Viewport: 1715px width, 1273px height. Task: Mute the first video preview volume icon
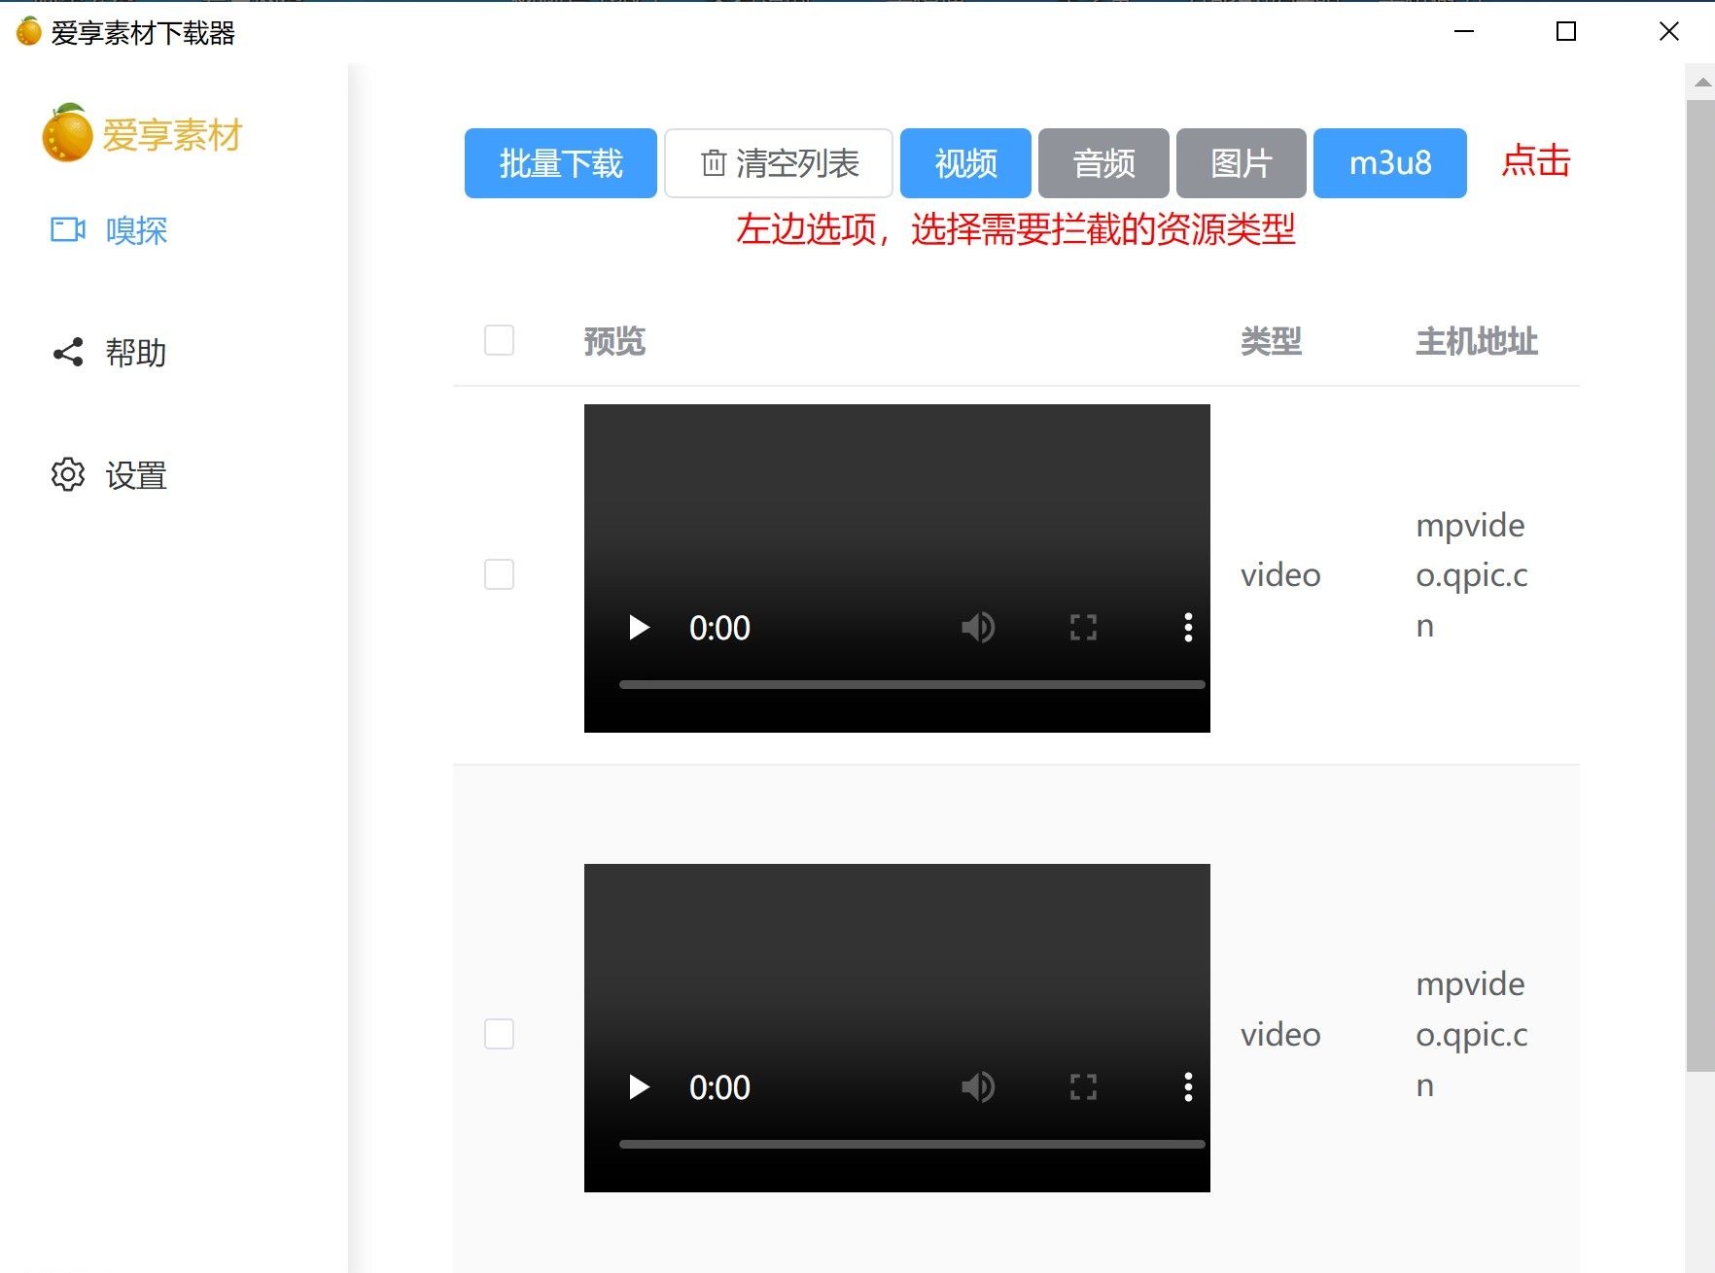(x=977, y=628)
